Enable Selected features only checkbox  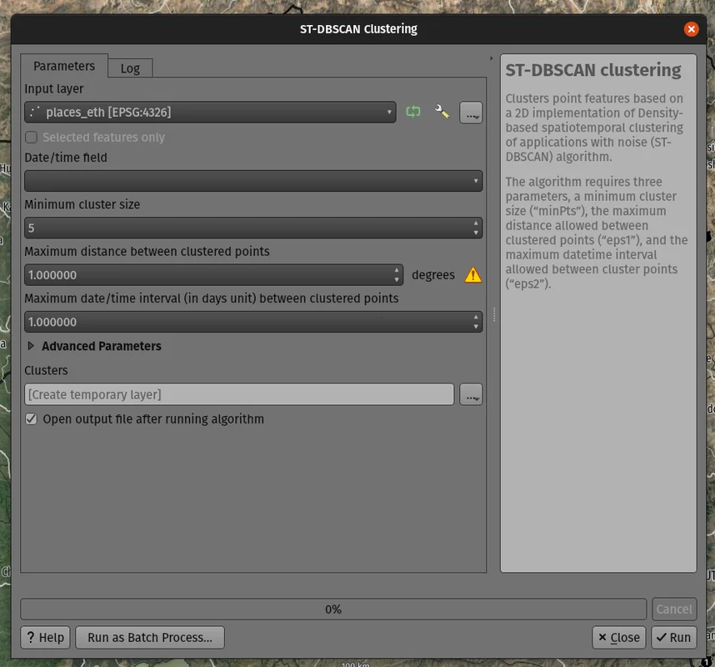coord(32,138)
